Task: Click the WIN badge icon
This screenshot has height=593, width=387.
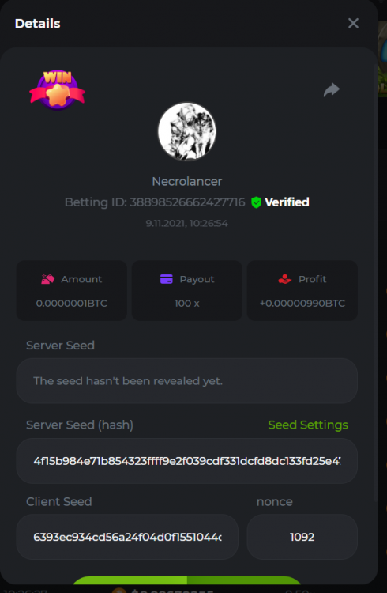Action: pos(58,90)
